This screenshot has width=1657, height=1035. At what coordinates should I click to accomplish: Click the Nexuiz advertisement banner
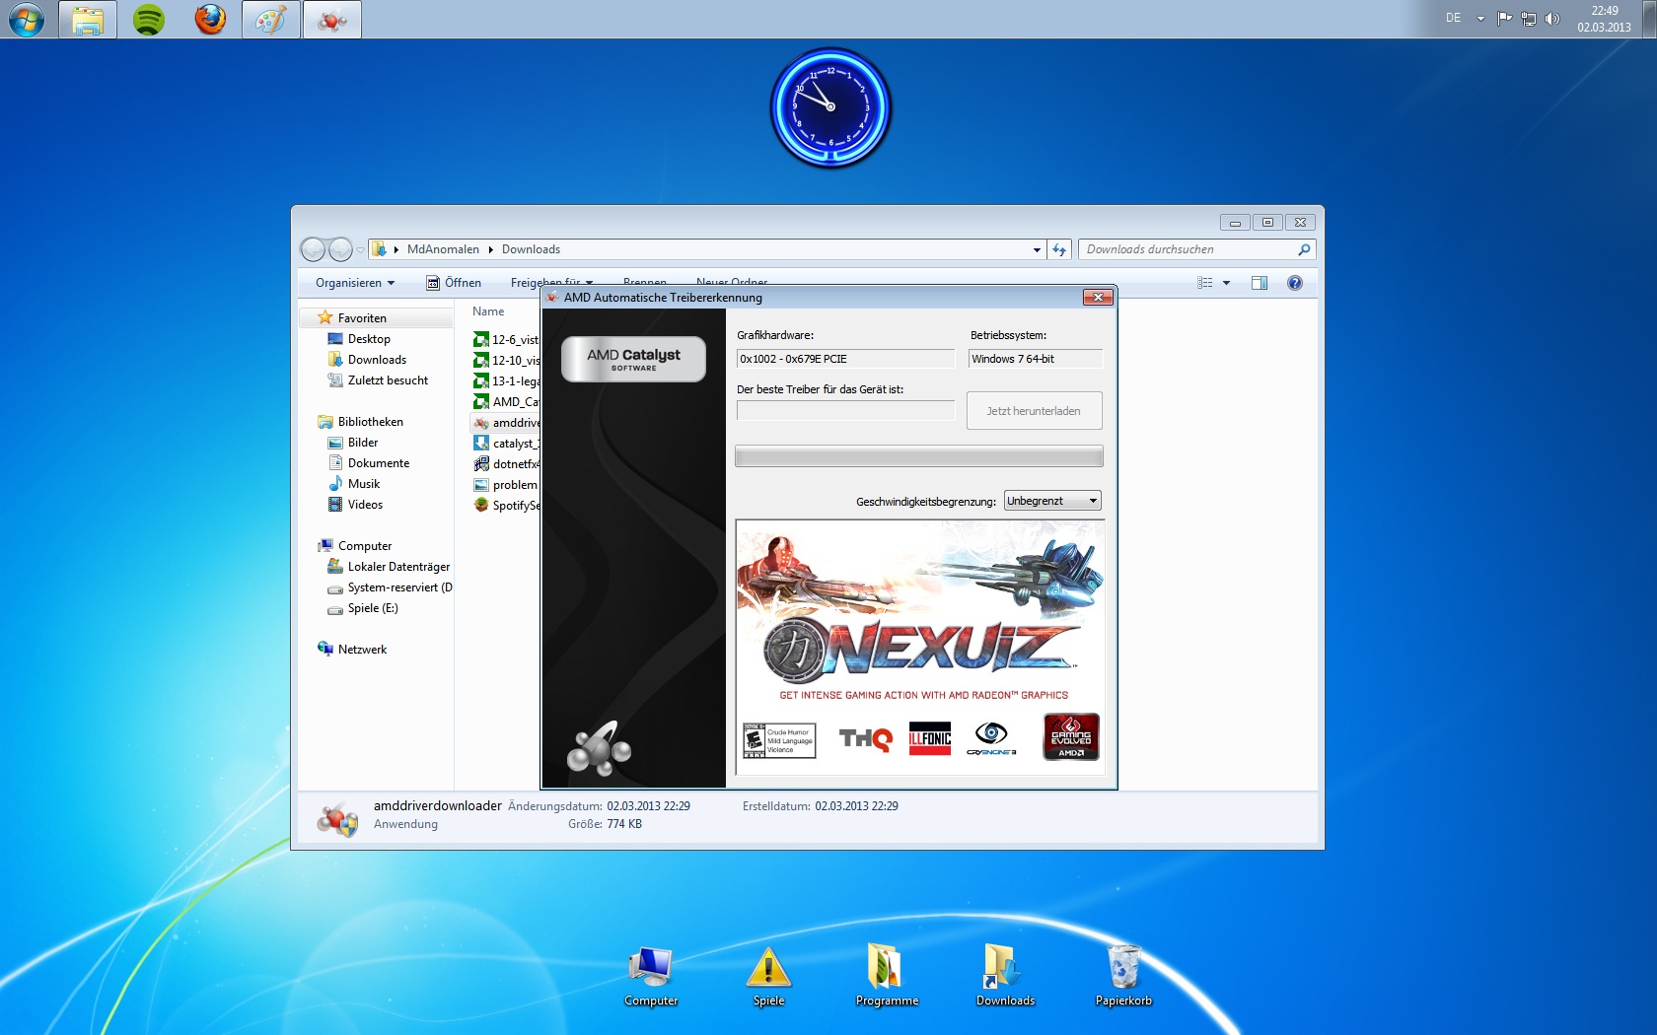pos(920,648)
